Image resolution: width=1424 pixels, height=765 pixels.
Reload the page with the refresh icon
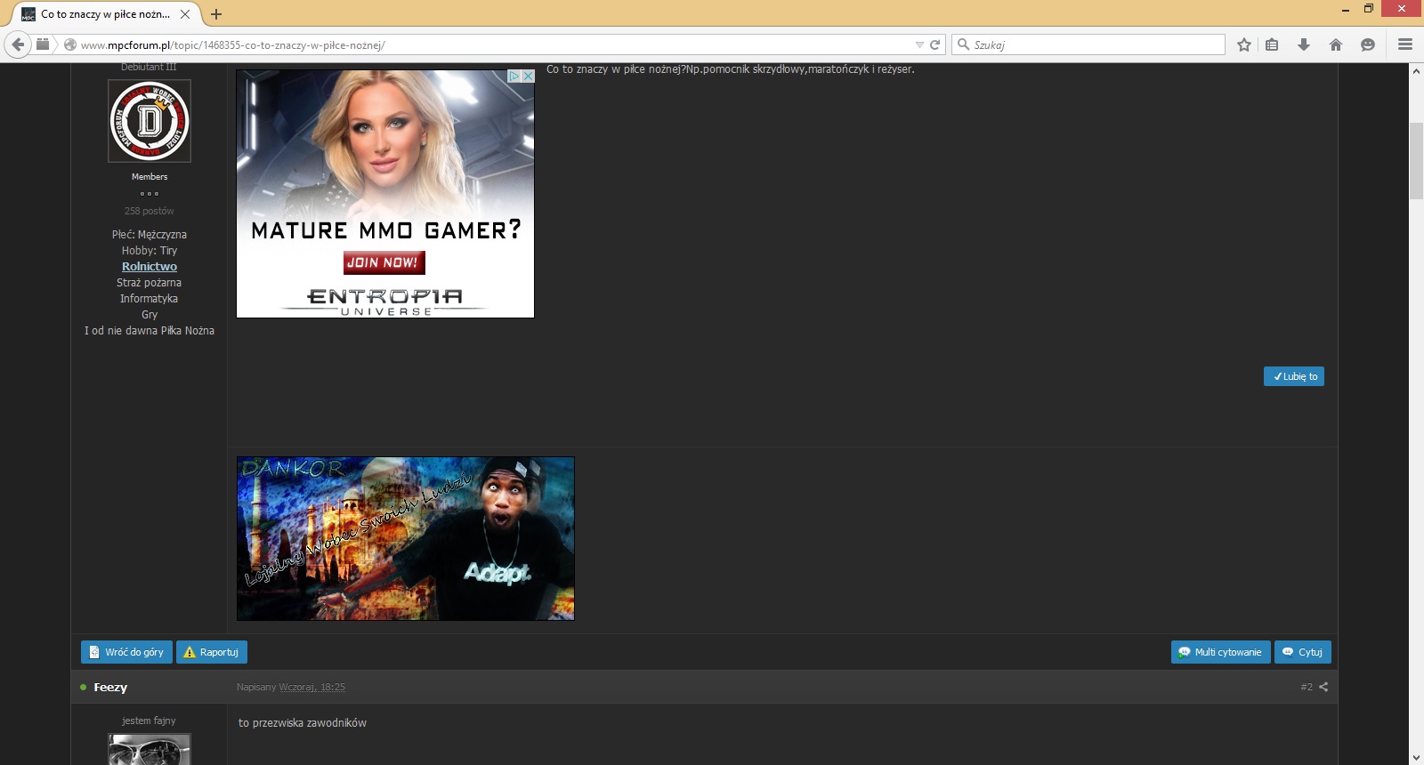[935, 44]
